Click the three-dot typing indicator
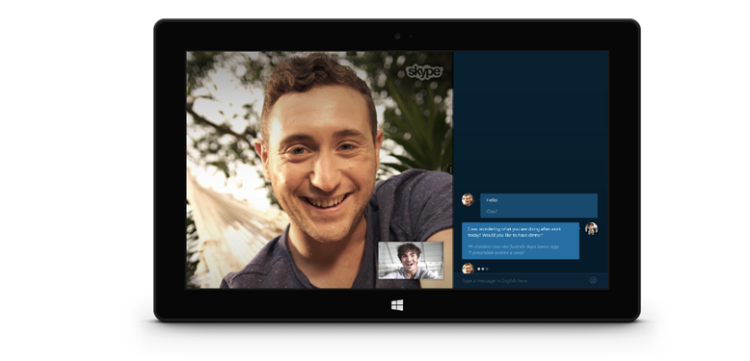 [483, 269]
